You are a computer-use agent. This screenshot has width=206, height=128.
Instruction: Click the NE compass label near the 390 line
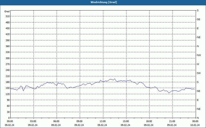point(199,37)
